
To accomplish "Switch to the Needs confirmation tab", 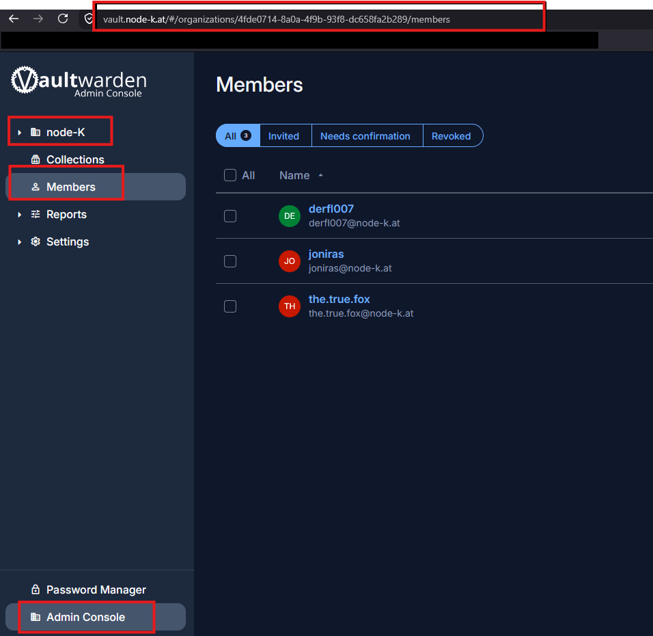I will click(x=367, y=135).
